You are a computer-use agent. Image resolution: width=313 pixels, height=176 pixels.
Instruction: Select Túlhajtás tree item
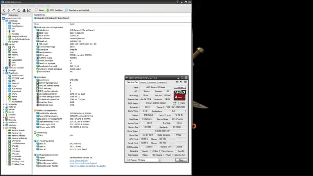[15, 34]
